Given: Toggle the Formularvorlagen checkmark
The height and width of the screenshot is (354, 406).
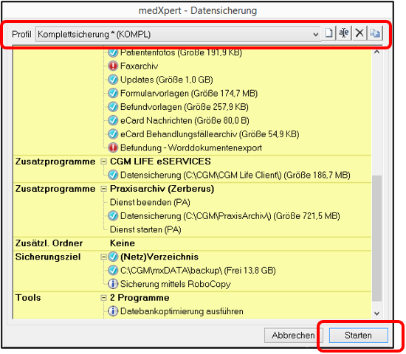Looking at the screenshot, I should pyautogui.click(x=113, y=93).
